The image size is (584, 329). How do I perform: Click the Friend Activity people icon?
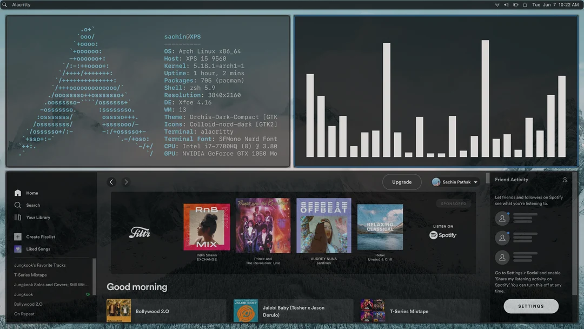(565, 179)
